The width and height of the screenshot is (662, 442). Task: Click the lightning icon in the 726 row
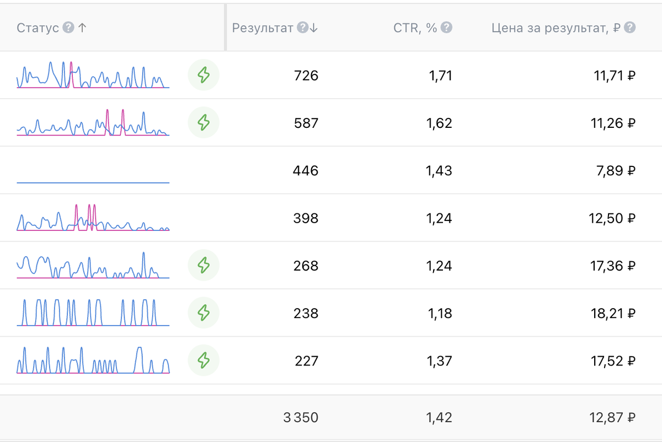click(x=204, y=75)
